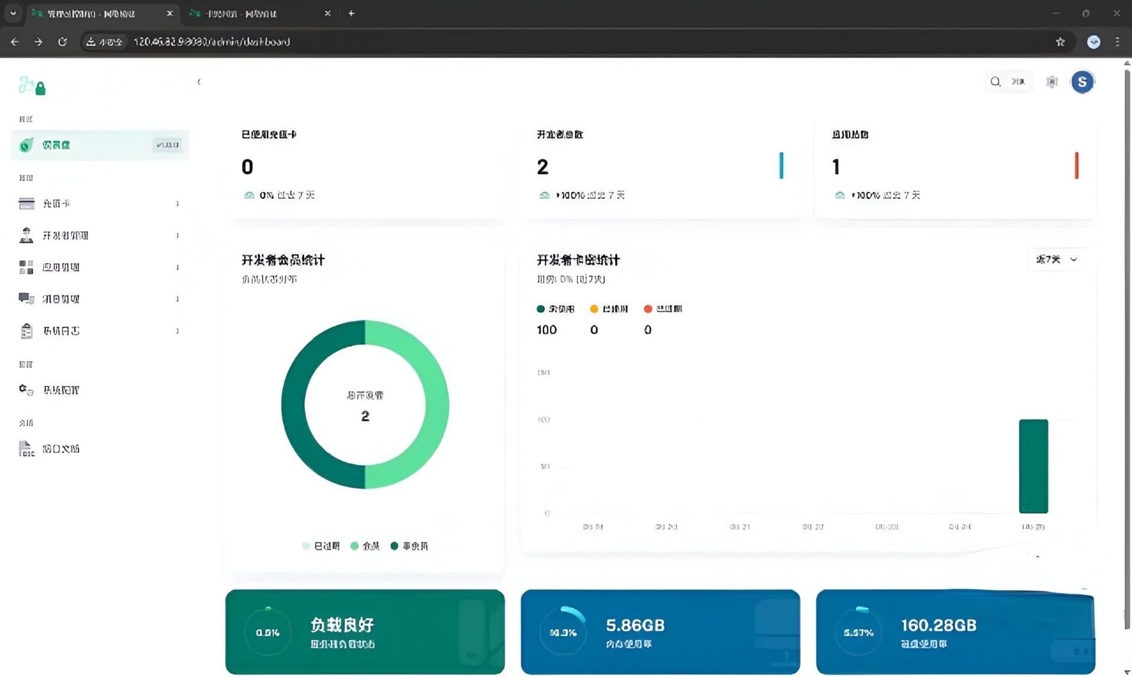Expand the 充值卡 submenu chevron

tap(177, 204)
